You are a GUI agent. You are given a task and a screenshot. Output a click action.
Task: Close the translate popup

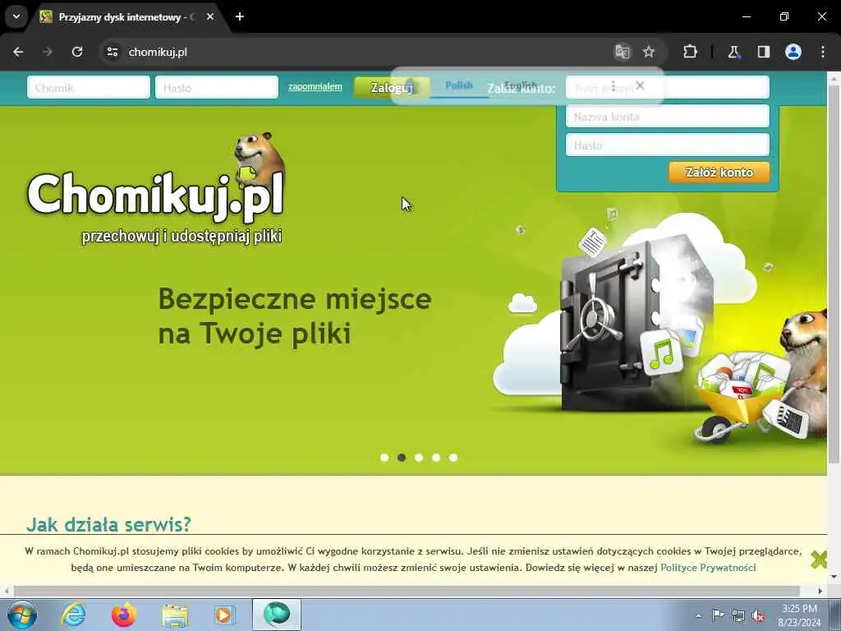click(640, 85)
